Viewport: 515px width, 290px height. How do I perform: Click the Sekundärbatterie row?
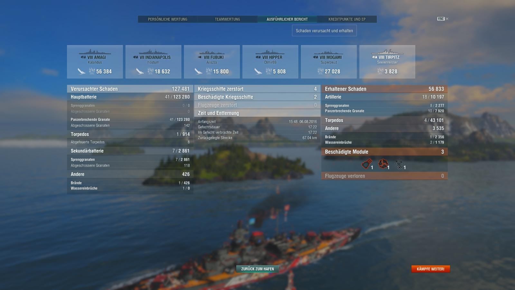(x=130, y=151)
